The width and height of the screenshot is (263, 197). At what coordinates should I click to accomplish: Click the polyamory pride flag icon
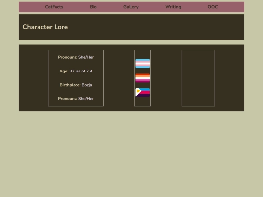pos(143,92)
